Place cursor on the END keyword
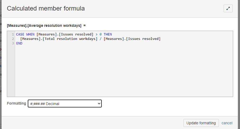The width and height of the screenshot is (240, 129). (x=19, y=43)
